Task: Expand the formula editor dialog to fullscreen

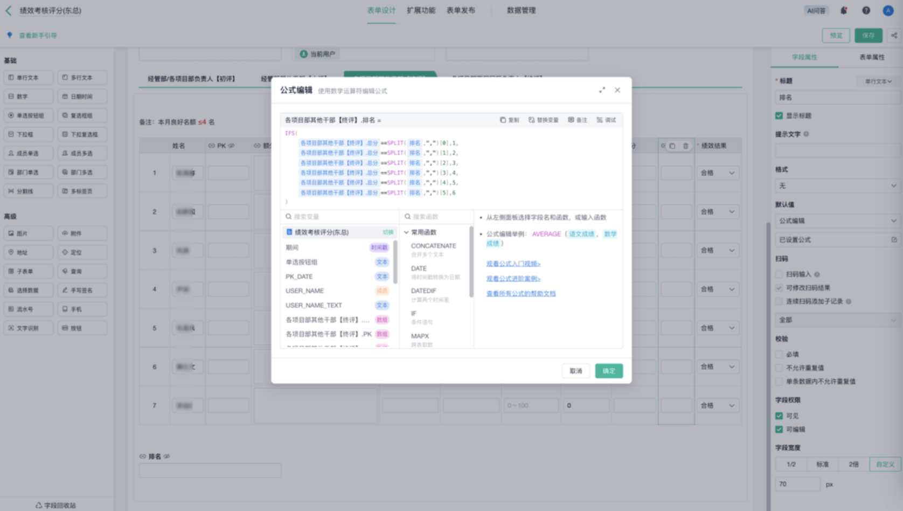Action: [602, 90]
